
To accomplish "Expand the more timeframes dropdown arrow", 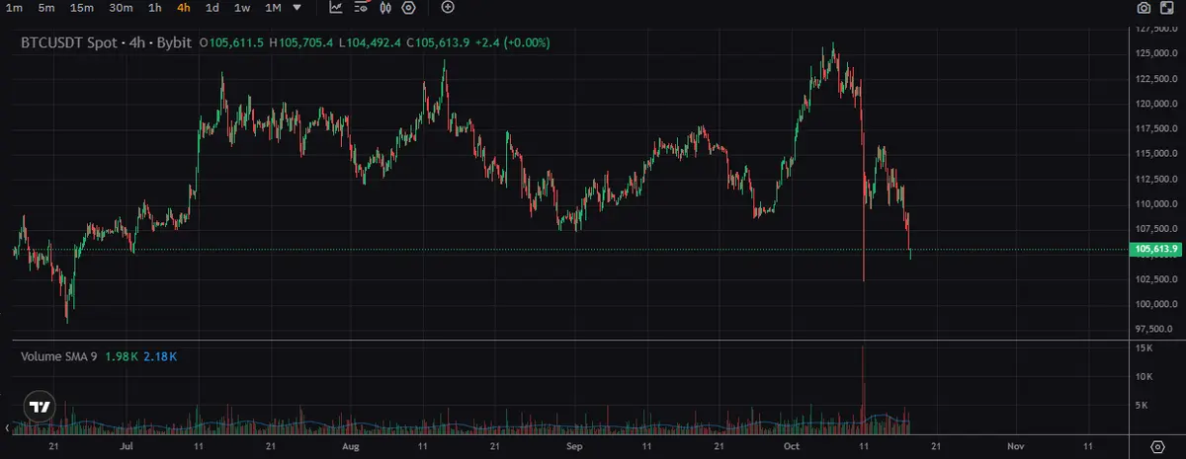I will click(297, 8).
